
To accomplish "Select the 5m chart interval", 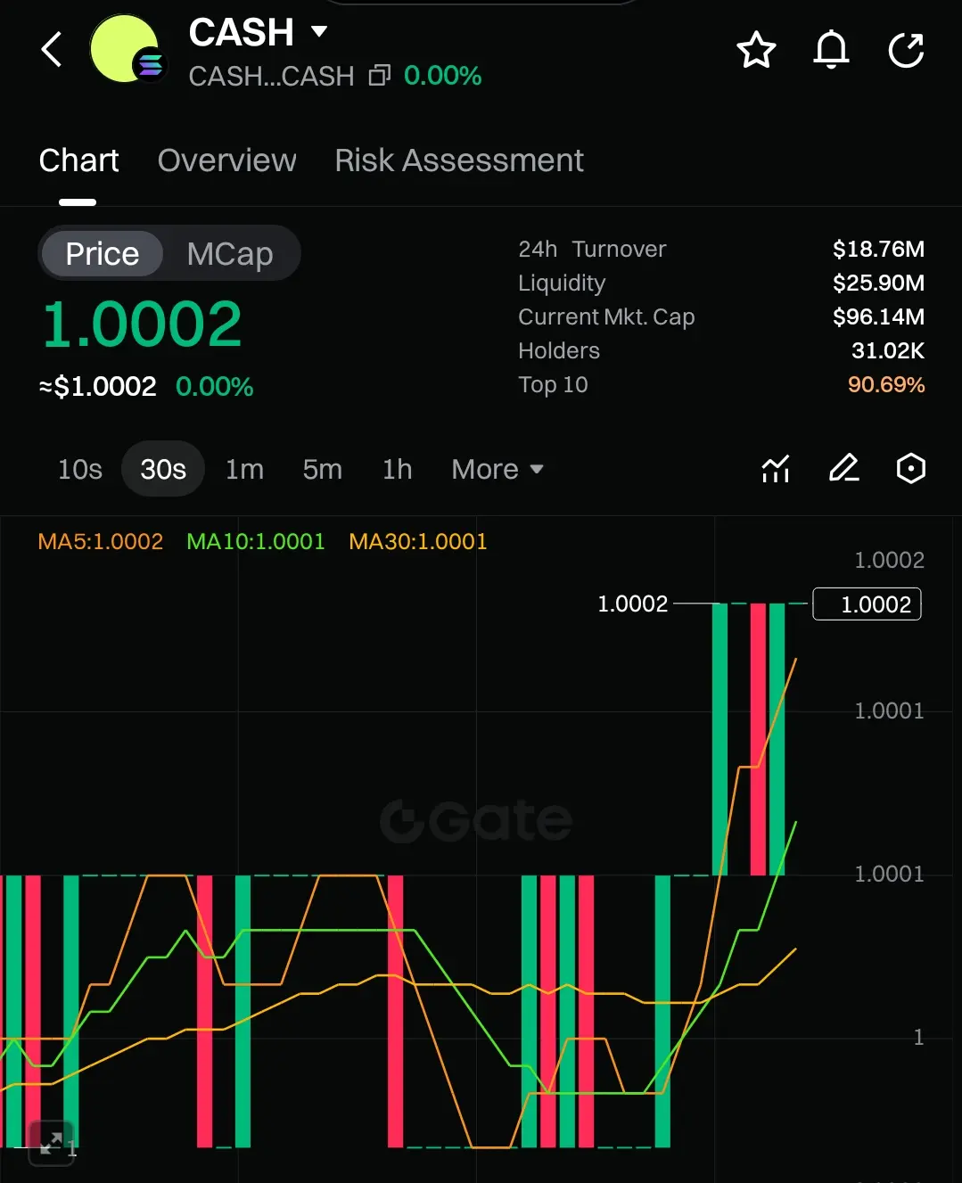I will point(322,469).
